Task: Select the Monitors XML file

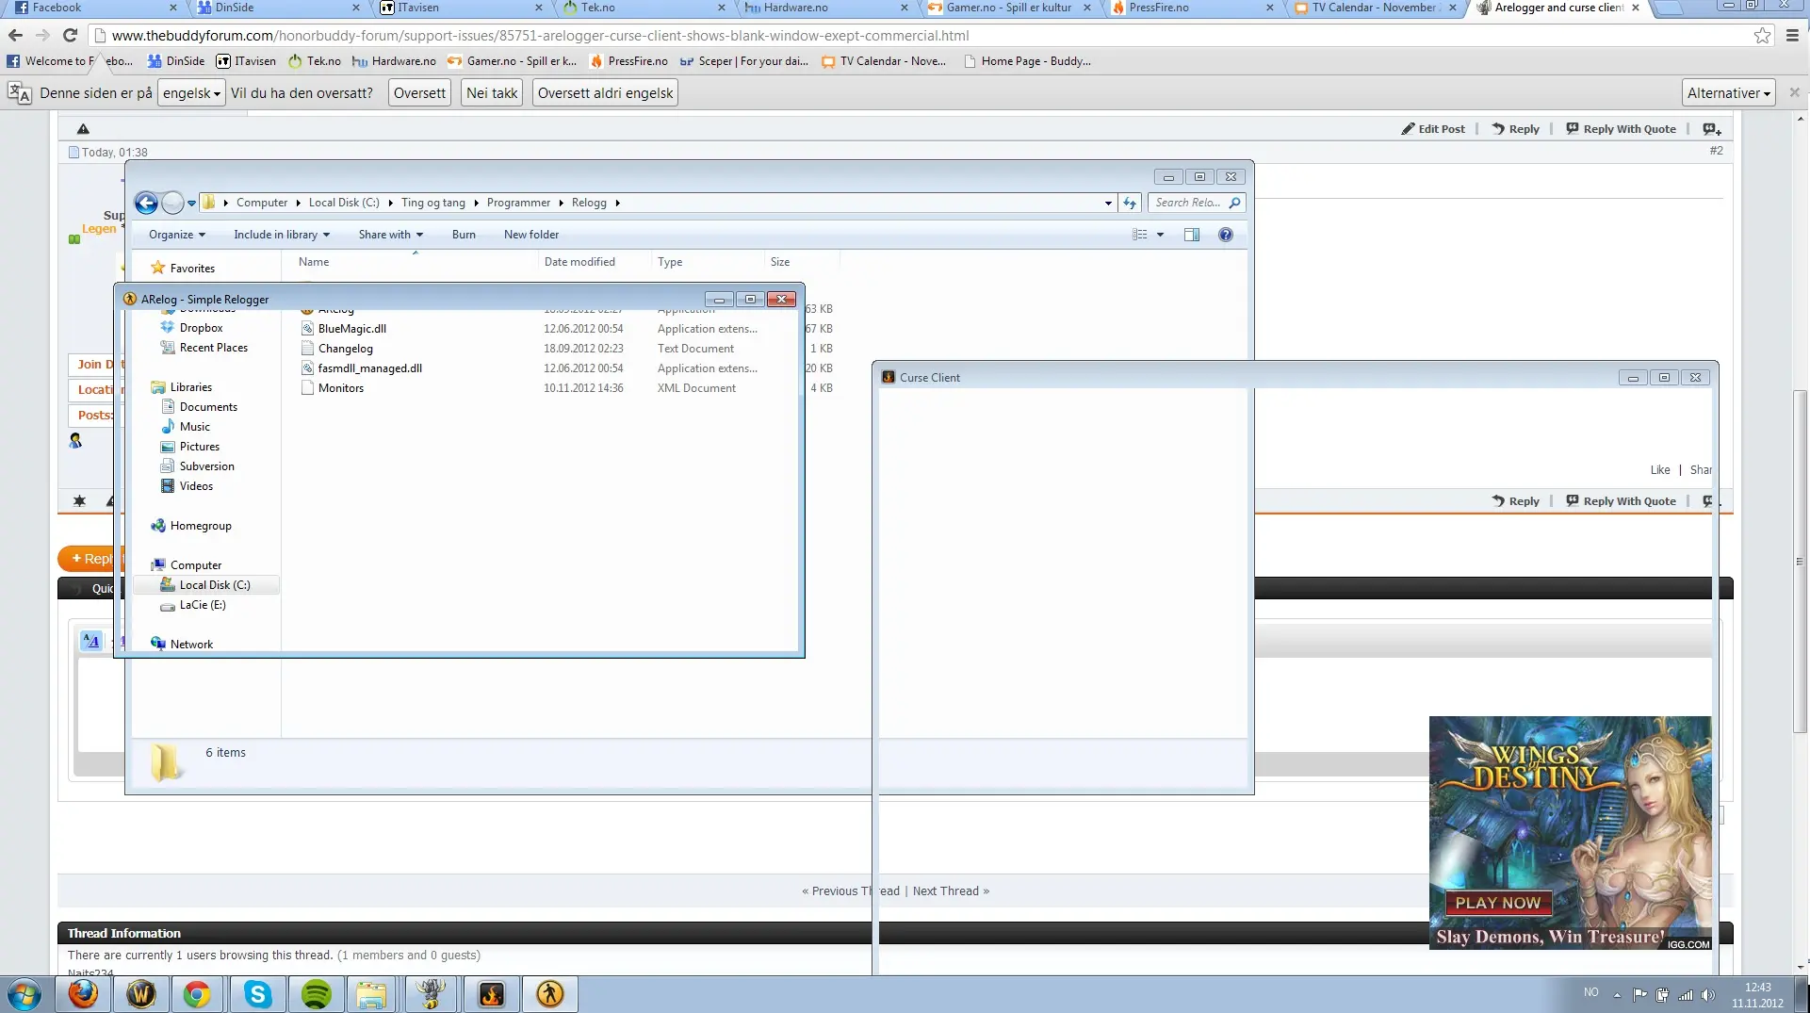Action: tap(340, 388)
